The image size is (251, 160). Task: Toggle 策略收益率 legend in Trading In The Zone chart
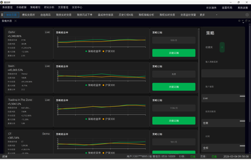coord(93,119)
